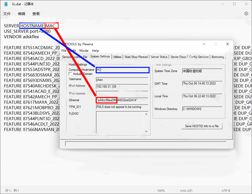The width and height of the screenshot is (252, 194).
Task: Click the TPM_ID1 field
Action: (122, 107)
